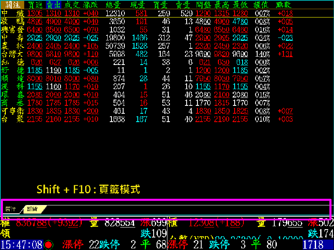Screen dimensions: 334x250
Task: Click the 點數 column header
Action: pos(284,5)
